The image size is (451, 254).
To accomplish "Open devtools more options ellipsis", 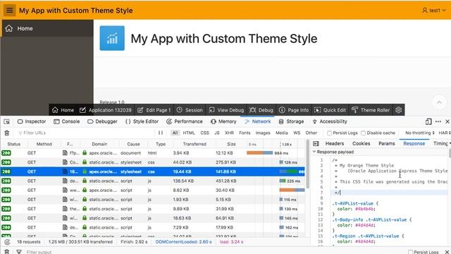I will point(438,121).
